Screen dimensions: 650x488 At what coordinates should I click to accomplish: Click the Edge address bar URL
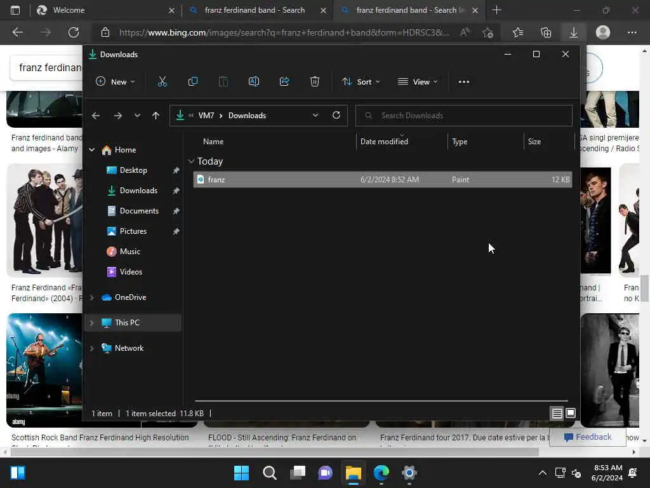tap(284, 32)
